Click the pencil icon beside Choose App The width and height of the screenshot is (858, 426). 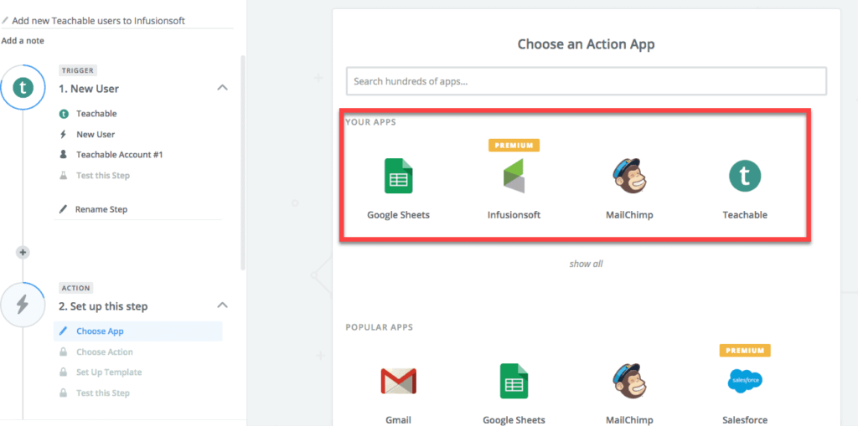(x=64, y=331)
